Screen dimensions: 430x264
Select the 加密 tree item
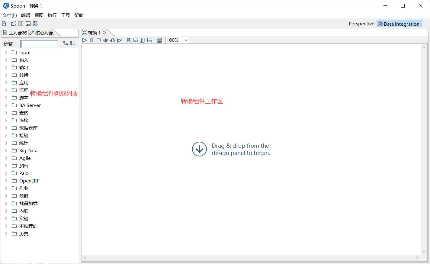[24, 166]
